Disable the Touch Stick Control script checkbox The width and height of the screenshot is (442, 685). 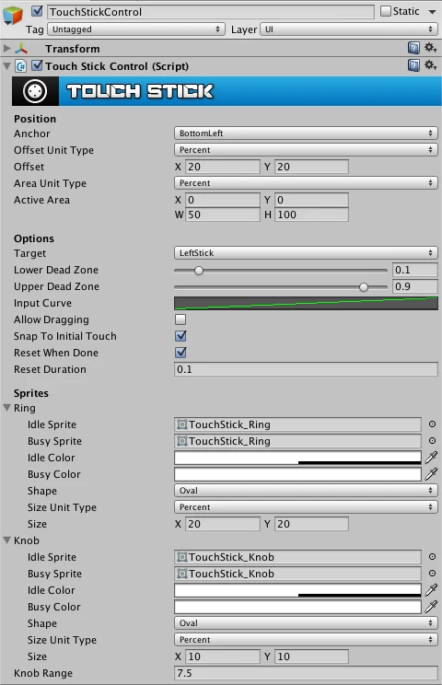click(38, 66)
